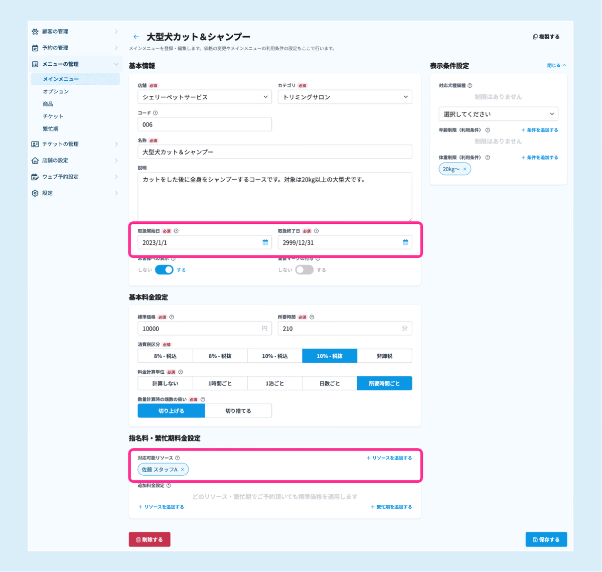
Task: Turn off the お客様への表示 toggle
Action: [164, 269]
